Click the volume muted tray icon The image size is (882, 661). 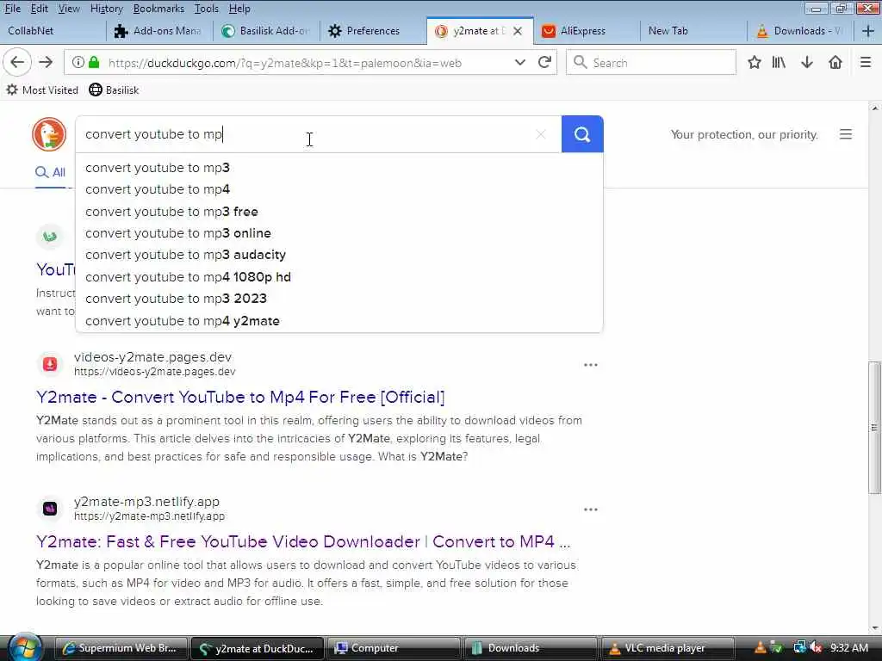pos(817,647)
